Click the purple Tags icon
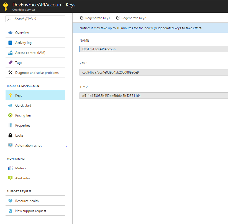The width and height of the screenshot is (228, 224). [x=10, y=63]
